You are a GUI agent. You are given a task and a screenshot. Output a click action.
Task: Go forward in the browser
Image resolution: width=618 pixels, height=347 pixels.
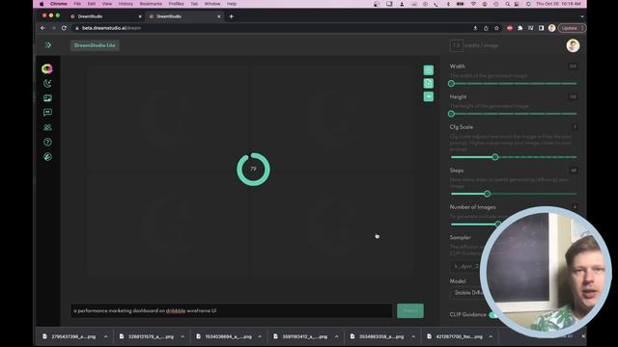53,28
